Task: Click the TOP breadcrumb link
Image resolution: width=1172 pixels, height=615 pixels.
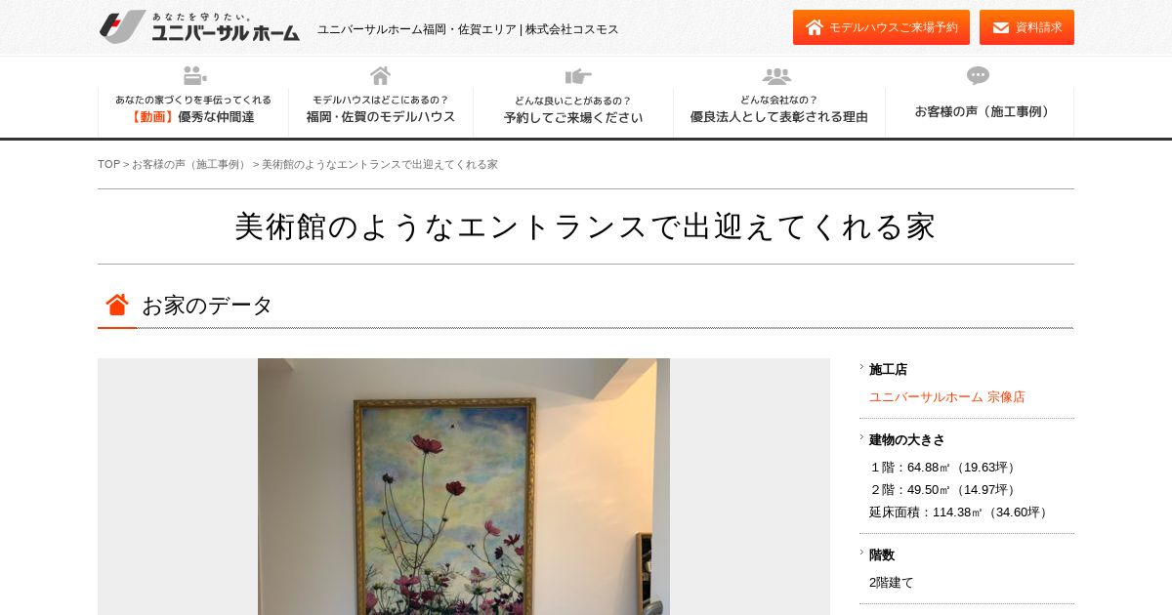Action: click(x=108, y=164)
